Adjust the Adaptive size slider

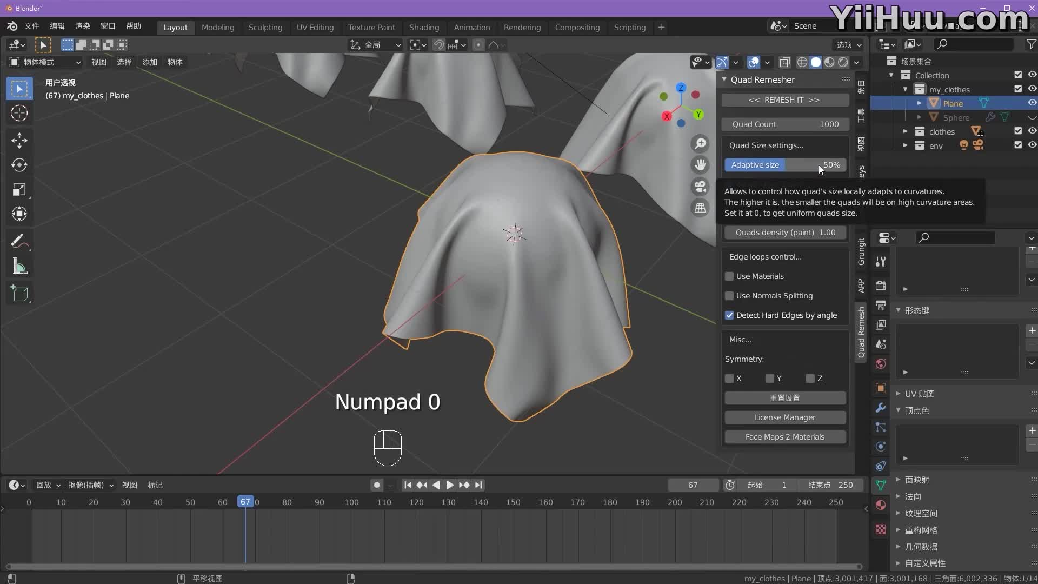click(784, 165)
